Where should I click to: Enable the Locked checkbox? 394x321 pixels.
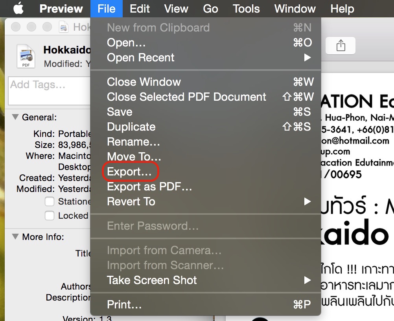[50, 216]
